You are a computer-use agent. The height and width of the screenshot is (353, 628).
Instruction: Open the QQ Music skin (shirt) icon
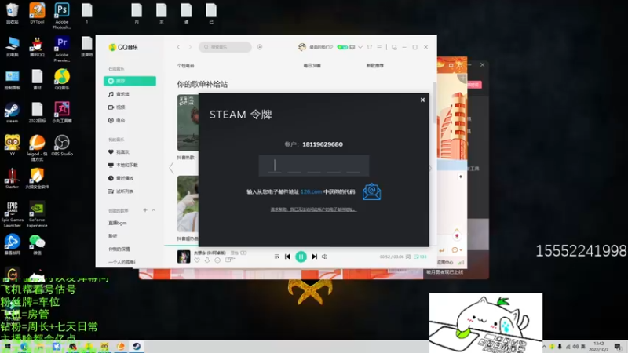(x=369, y=47)
